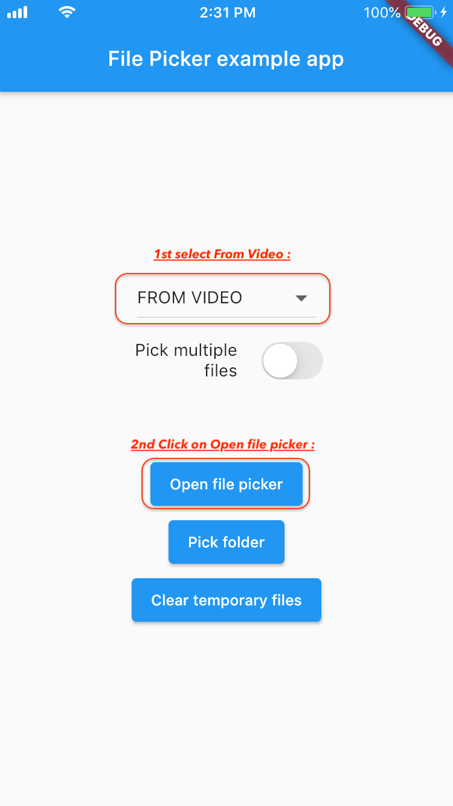
Task: Click the charging bolt icon
Action: click(x=443, y=12)
